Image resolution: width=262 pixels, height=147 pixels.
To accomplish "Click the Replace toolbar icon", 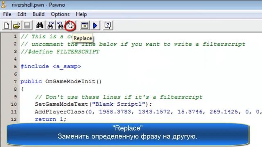I will tap(70, 26).
